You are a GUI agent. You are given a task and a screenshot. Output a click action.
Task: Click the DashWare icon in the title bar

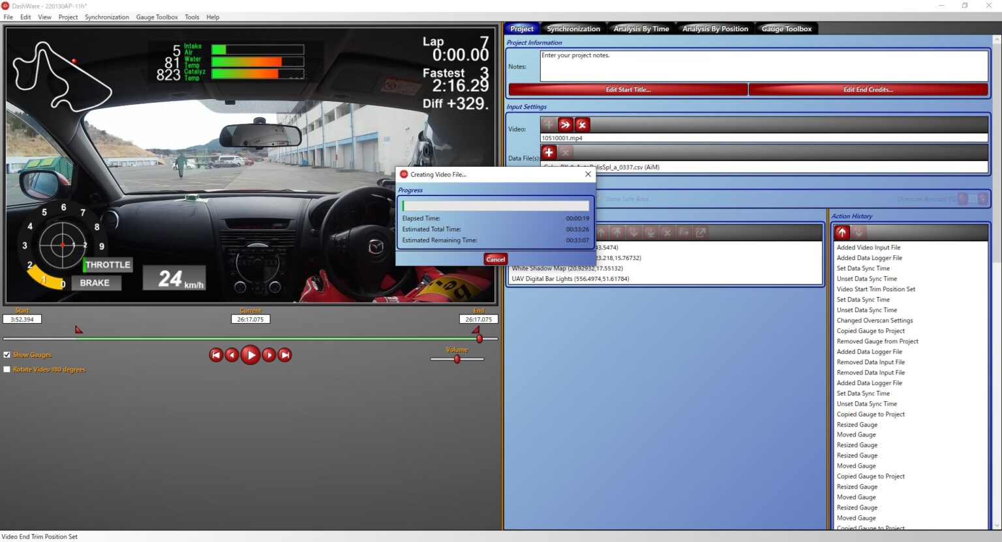pos(6,5)
